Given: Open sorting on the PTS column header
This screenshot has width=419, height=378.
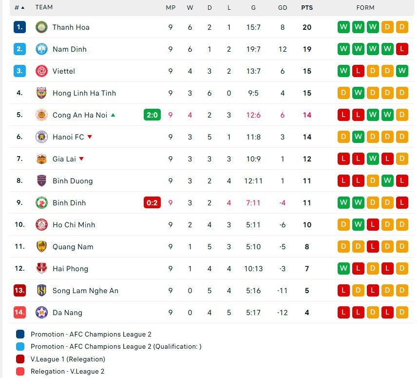Looking at the screenshot, I should [x=307, y=7].
